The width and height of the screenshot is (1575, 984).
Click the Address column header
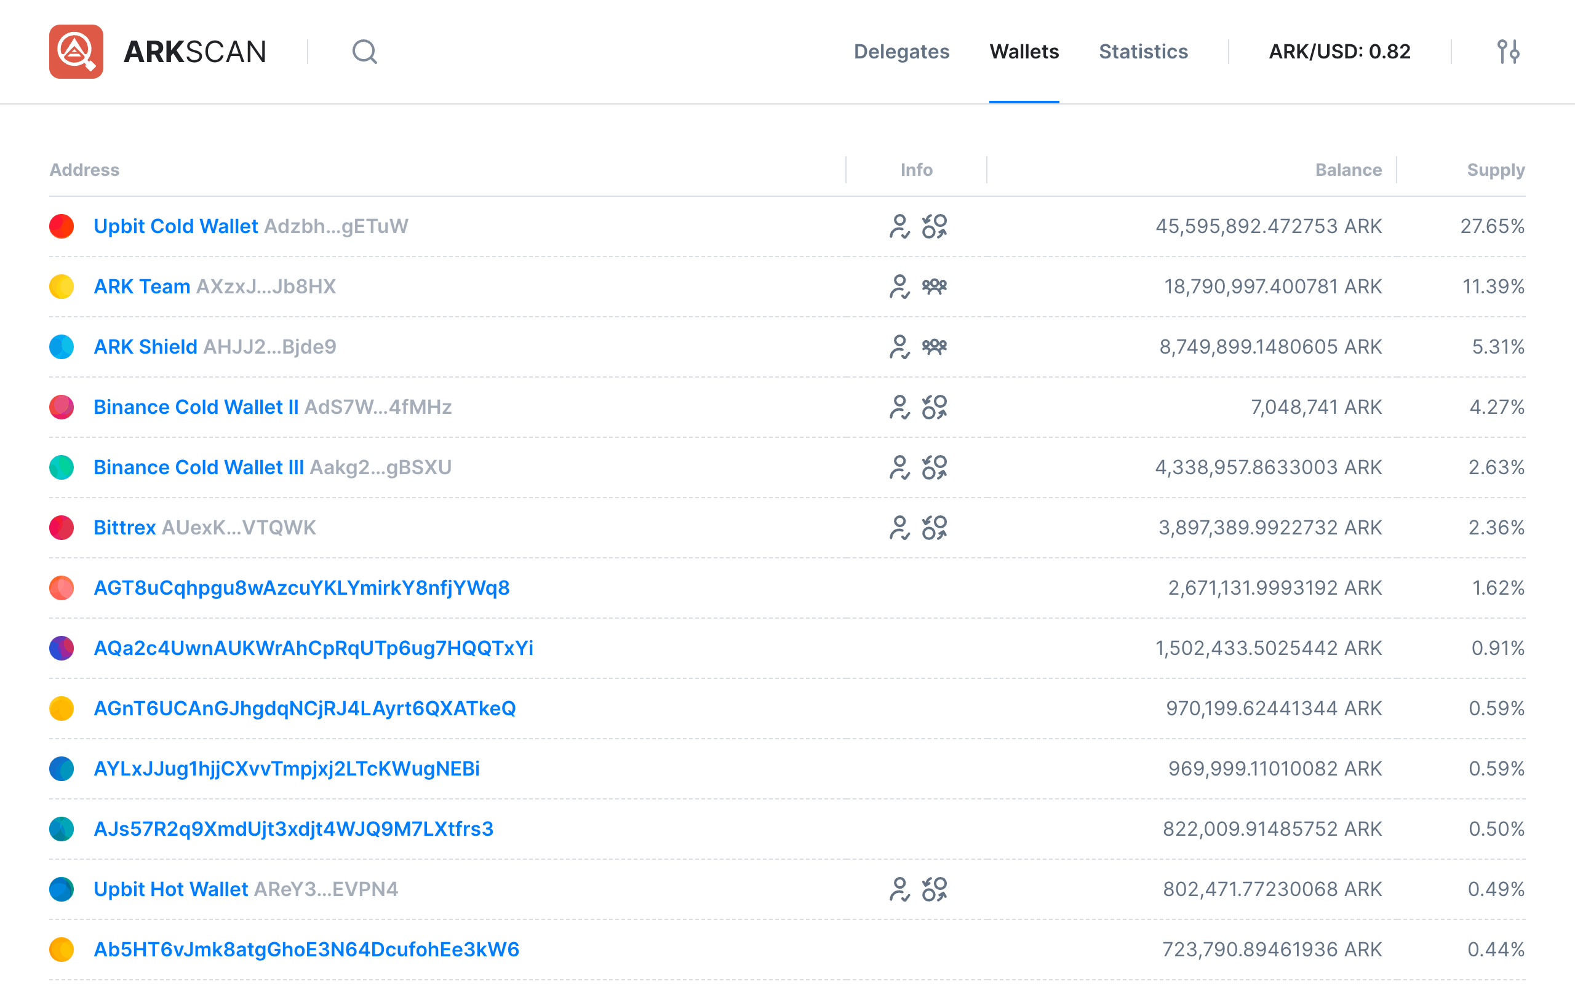(85, 170)
